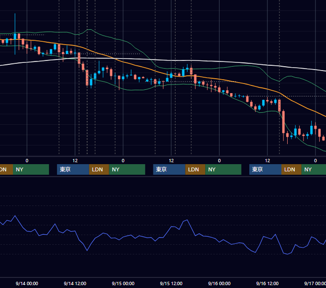Click the 9/14 12:00 date label
The image size is (326, 288).
(75, 283)
